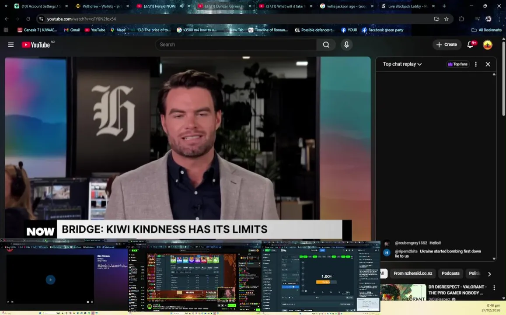This screenshot has width=506, height=315.
Task: Start voice search with microphone icon
Action: (346, 45)
